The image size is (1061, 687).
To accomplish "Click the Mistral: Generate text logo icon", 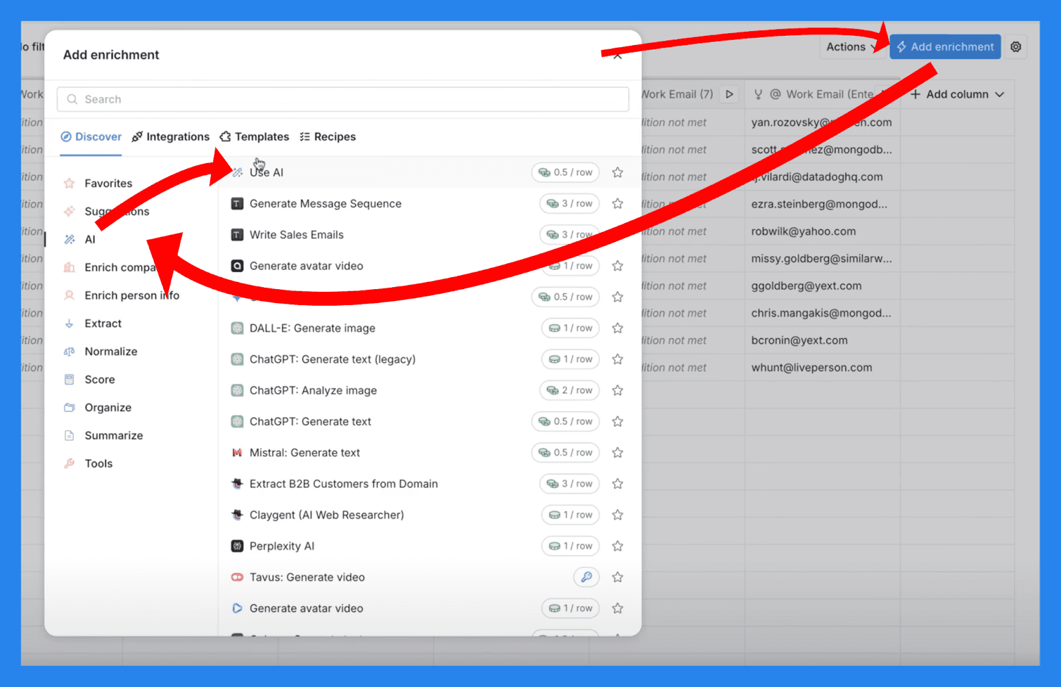I will point(237,452).
